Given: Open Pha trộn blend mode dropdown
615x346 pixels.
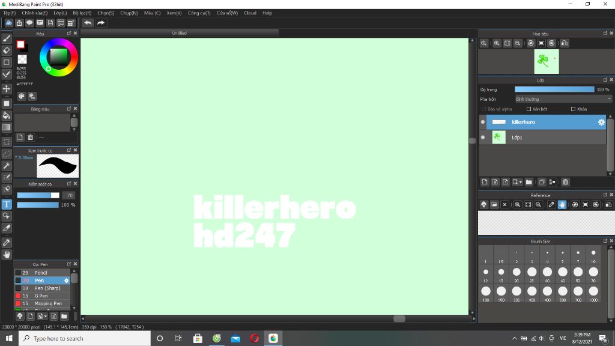Looking at the screenshot, I should pos(563,99).
